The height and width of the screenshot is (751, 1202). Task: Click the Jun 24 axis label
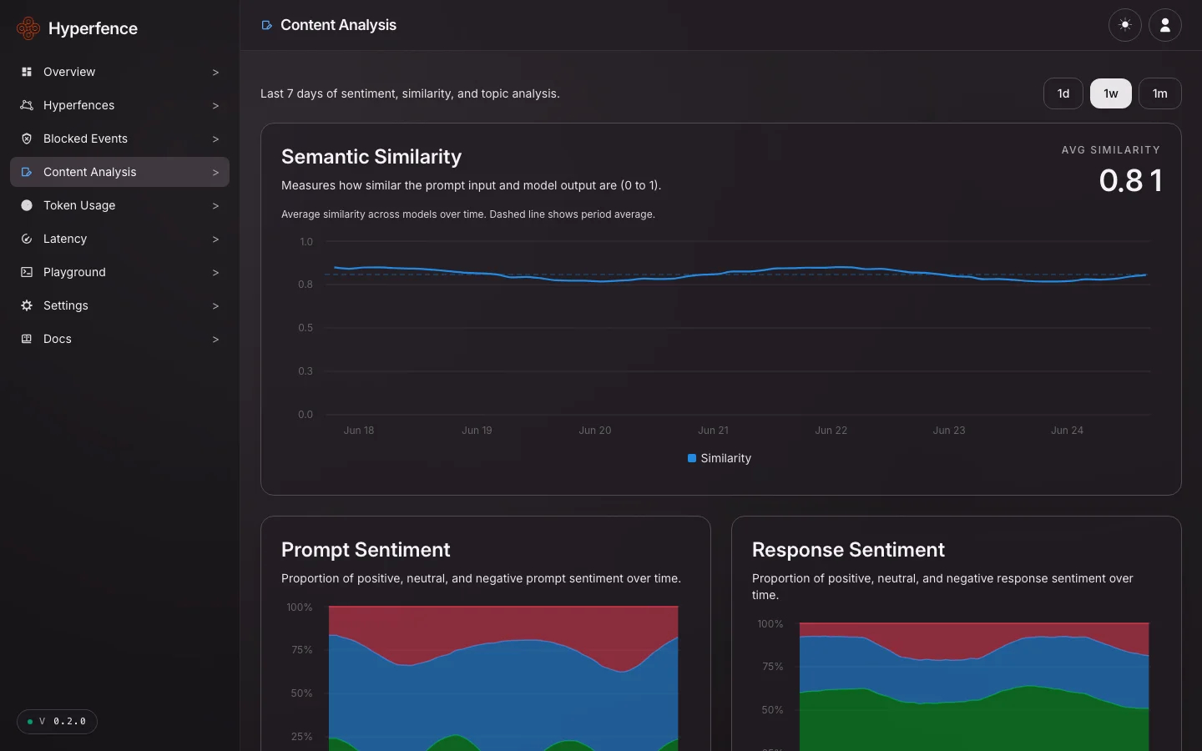pyautogui.click(x=1067, y=431)
